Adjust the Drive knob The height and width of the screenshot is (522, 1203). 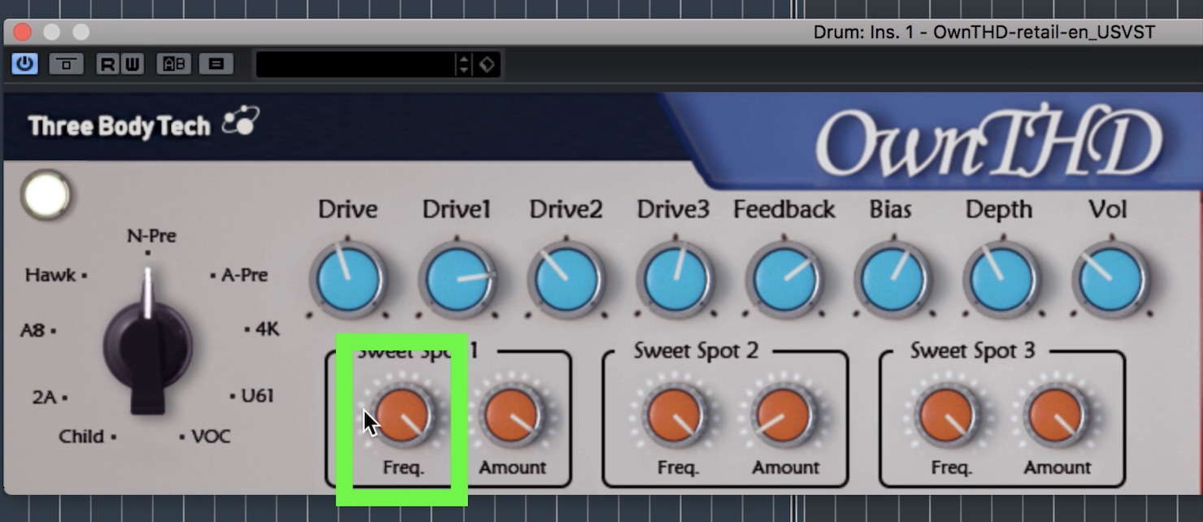[x=348, y=279]
